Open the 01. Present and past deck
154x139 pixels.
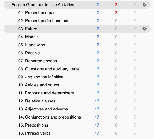click(37, 13)
